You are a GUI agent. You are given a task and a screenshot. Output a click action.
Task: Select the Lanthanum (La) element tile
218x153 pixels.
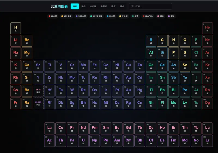coord(49,128)
